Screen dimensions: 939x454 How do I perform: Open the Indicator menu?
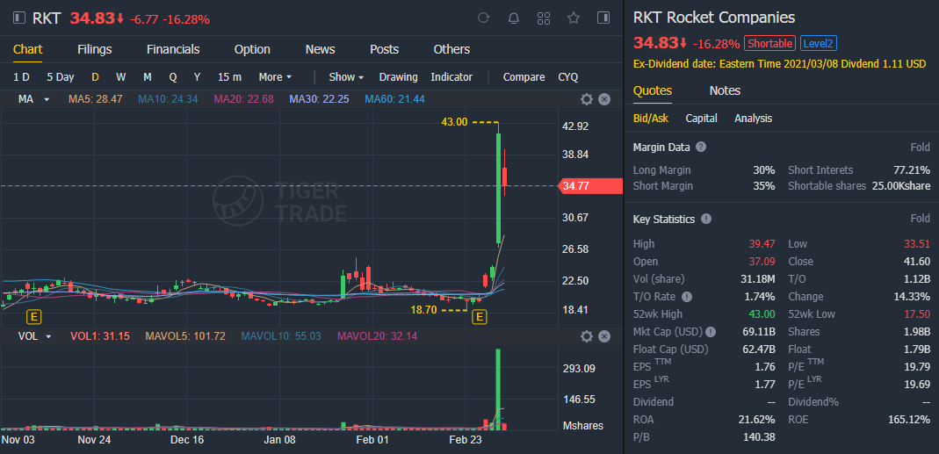451,76
